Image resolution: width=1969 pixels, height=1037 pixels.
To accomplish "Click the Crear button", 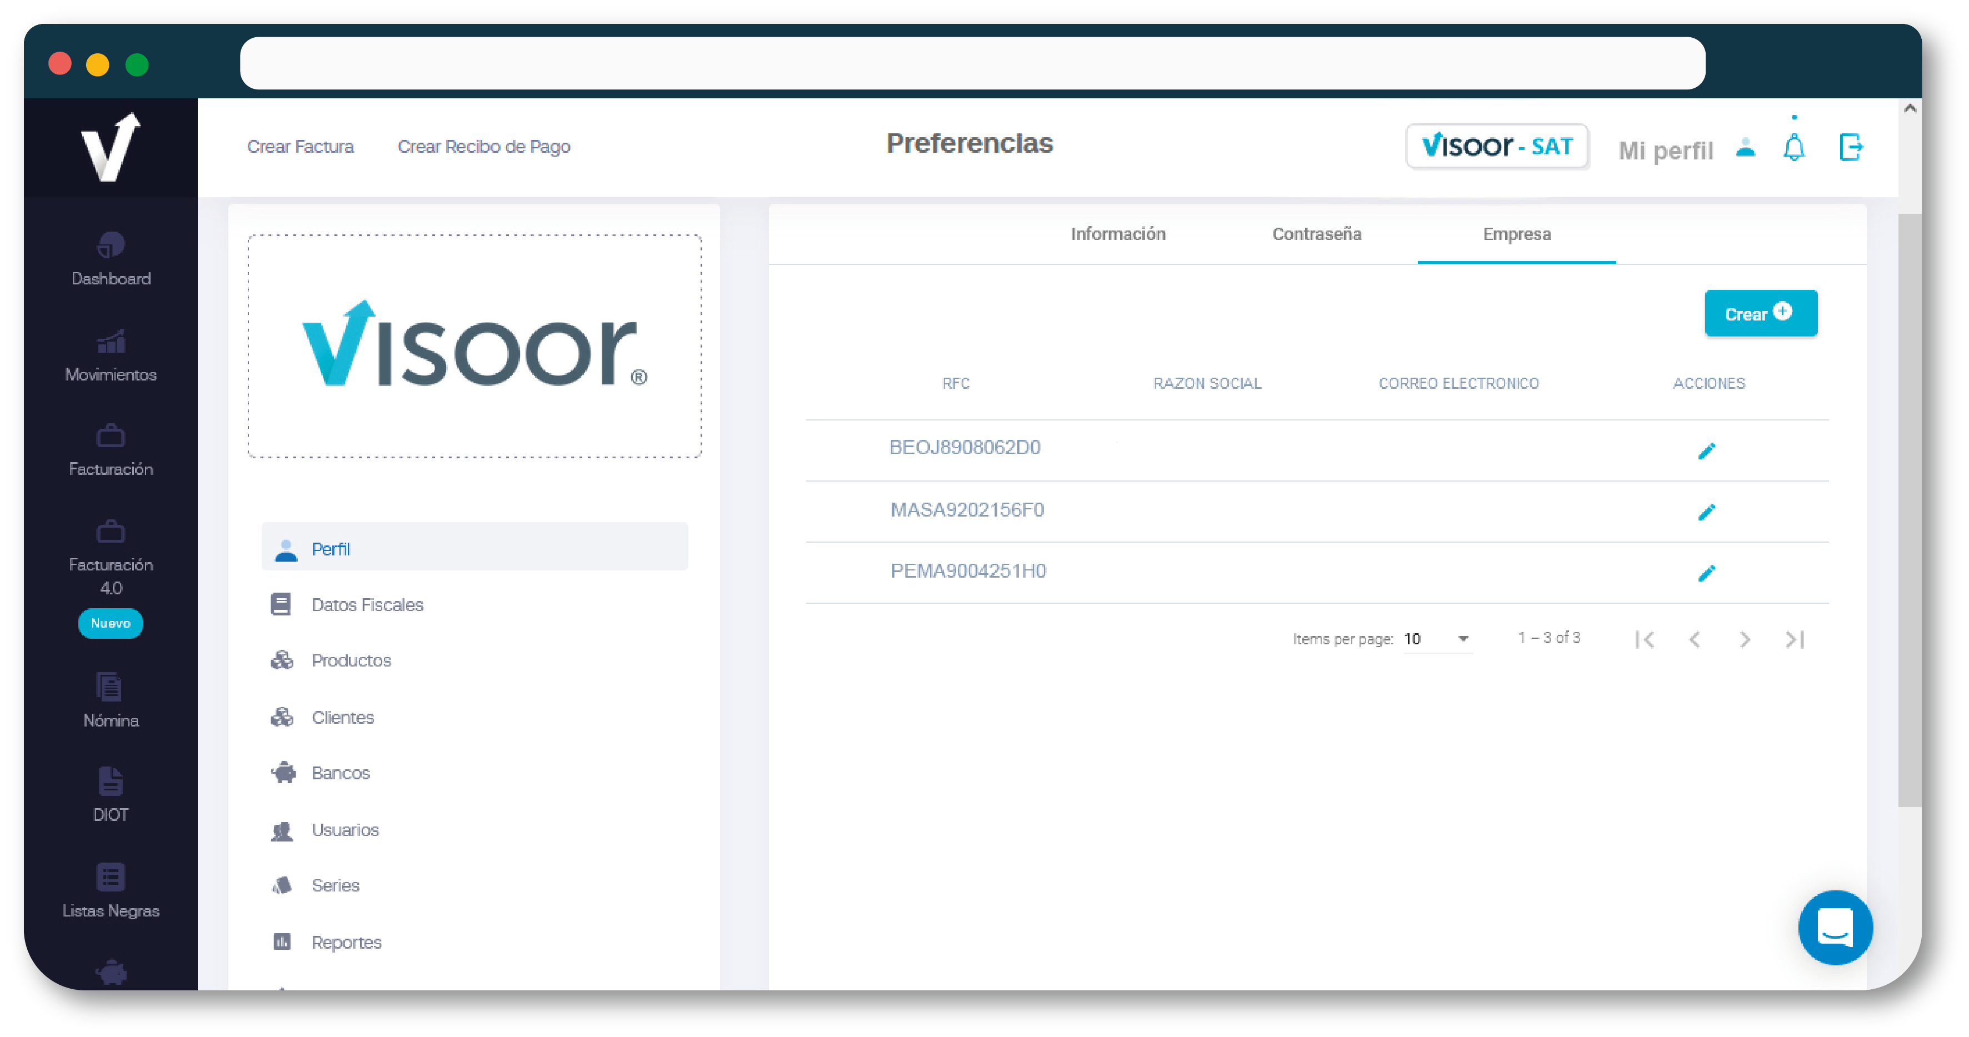I will 1760,313.
